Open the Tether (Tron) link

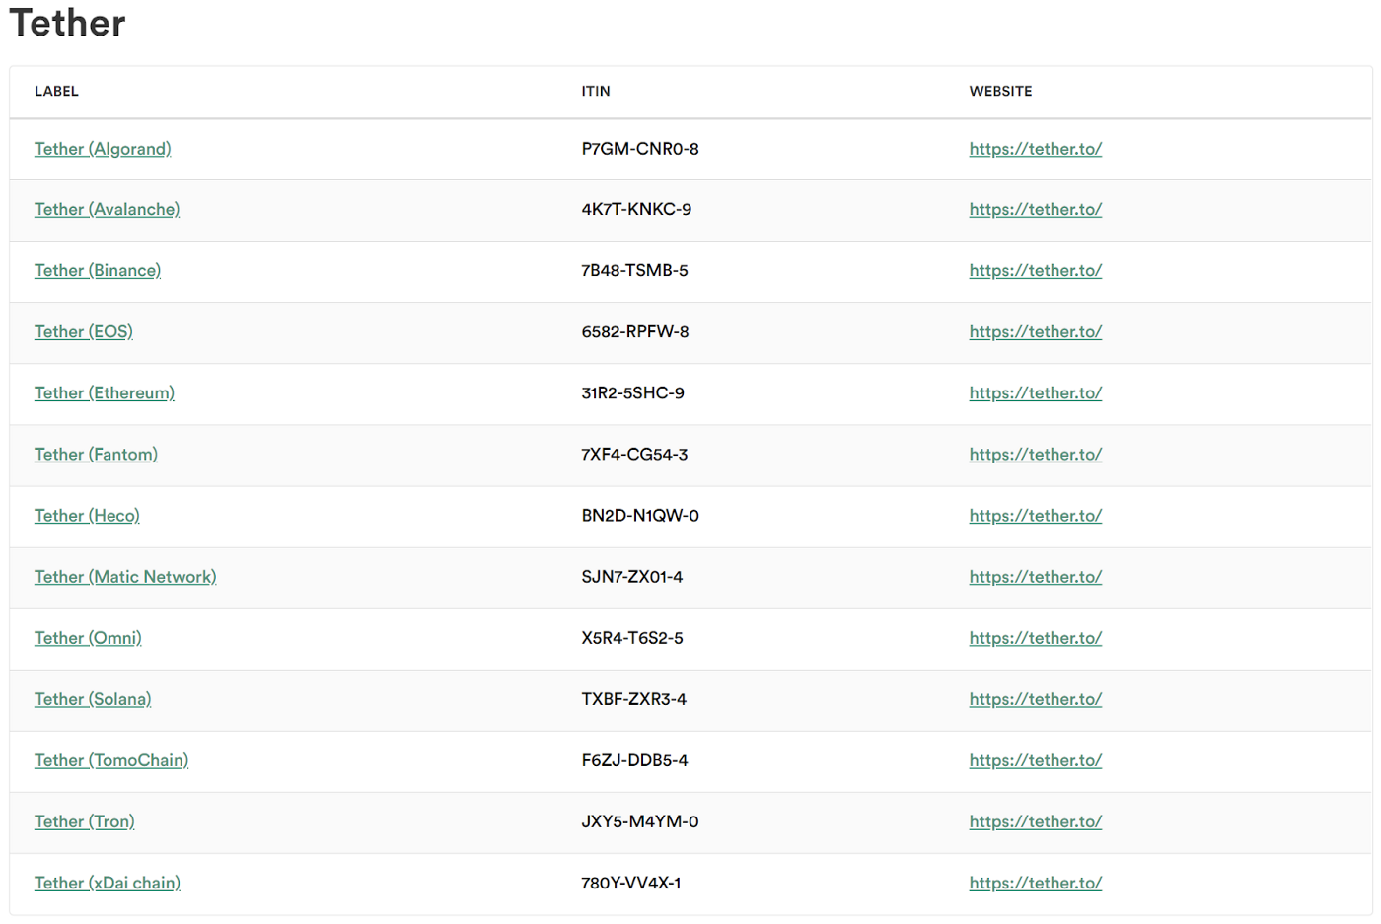click(x=85, y=821)
